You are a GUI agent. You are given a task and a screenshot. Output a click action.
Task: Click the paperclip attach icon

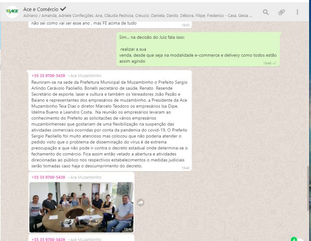[281, 12]
